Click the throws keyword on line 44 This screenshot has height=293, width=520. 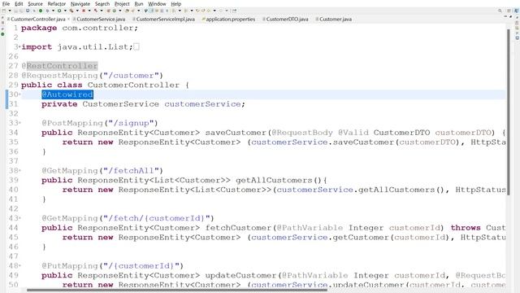coord(466,228)
